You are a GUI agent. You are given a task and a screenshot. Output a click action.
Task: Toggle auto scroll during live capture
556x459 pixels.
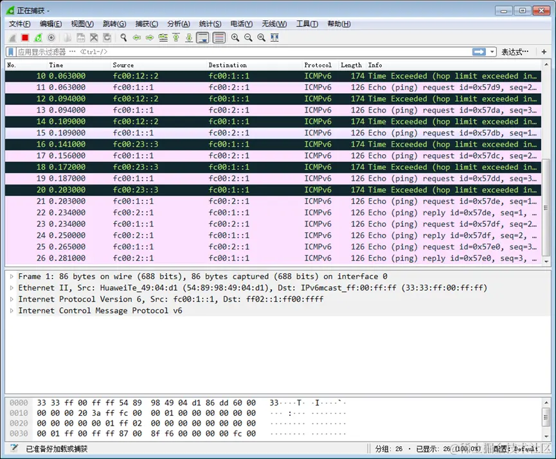coord(203,37)
